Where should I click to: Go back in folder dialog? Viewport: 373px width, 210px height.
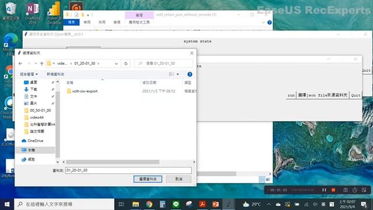tap(20, 64)
